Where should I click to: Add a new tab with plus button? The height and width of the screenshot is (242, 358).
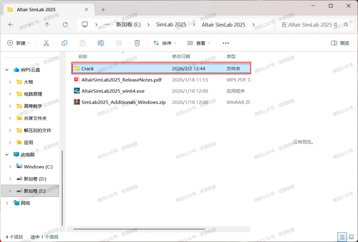[x=103, y=10]
